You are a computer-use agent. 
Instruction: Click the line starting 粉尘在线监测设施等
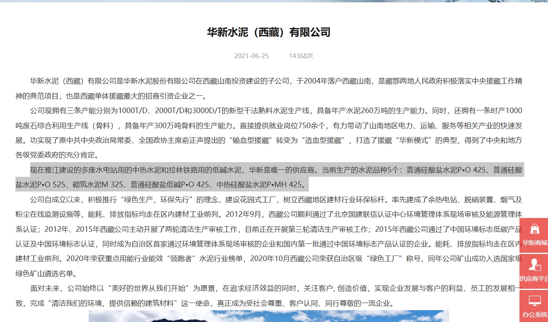tap(269, 214)
